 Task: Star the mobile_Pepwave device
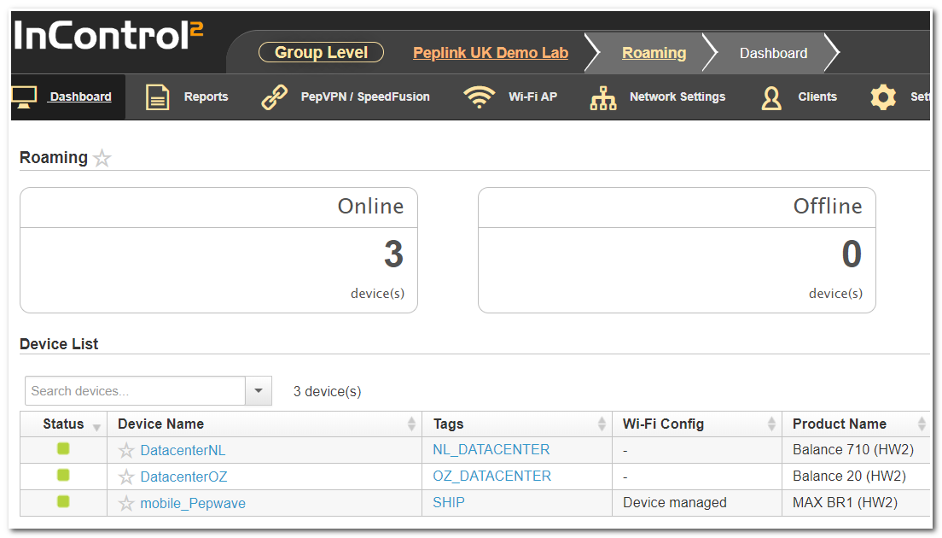click(126, 504)
